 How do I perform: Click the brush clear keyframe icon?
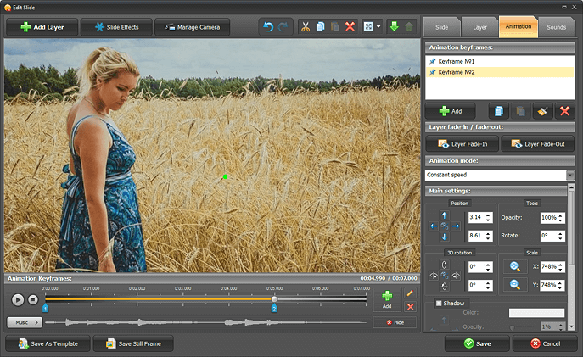click(542, 111)
